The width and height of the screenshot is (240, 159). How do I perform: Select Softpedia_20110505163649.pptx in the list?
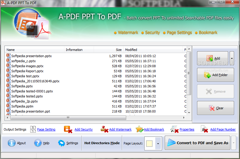coord(96,81)
